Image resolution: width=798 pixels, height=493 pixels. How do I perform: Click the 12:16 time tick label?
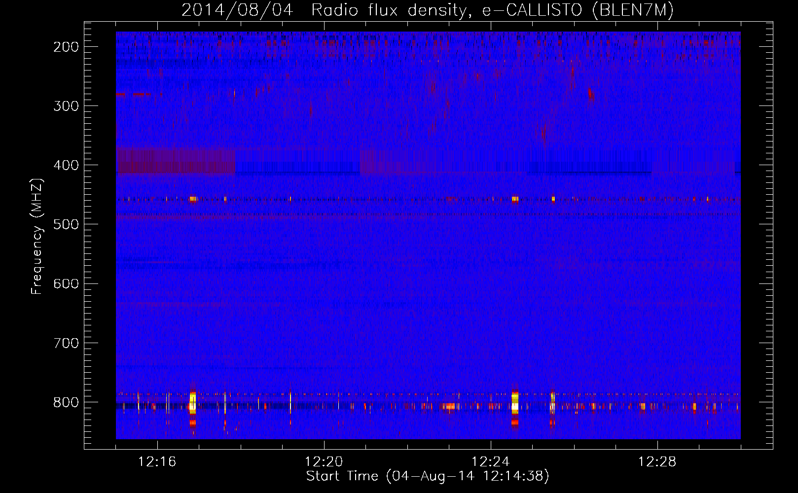point(157,462)
